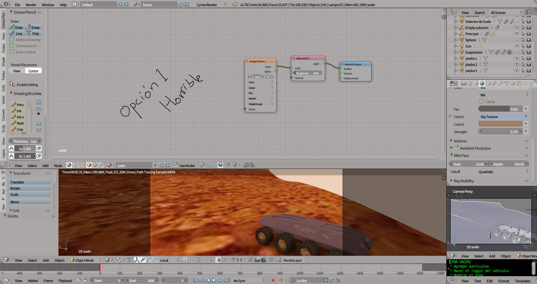The image size is (537, 284).
Task: Open the Scene properties tab
Action: (476, 83)
